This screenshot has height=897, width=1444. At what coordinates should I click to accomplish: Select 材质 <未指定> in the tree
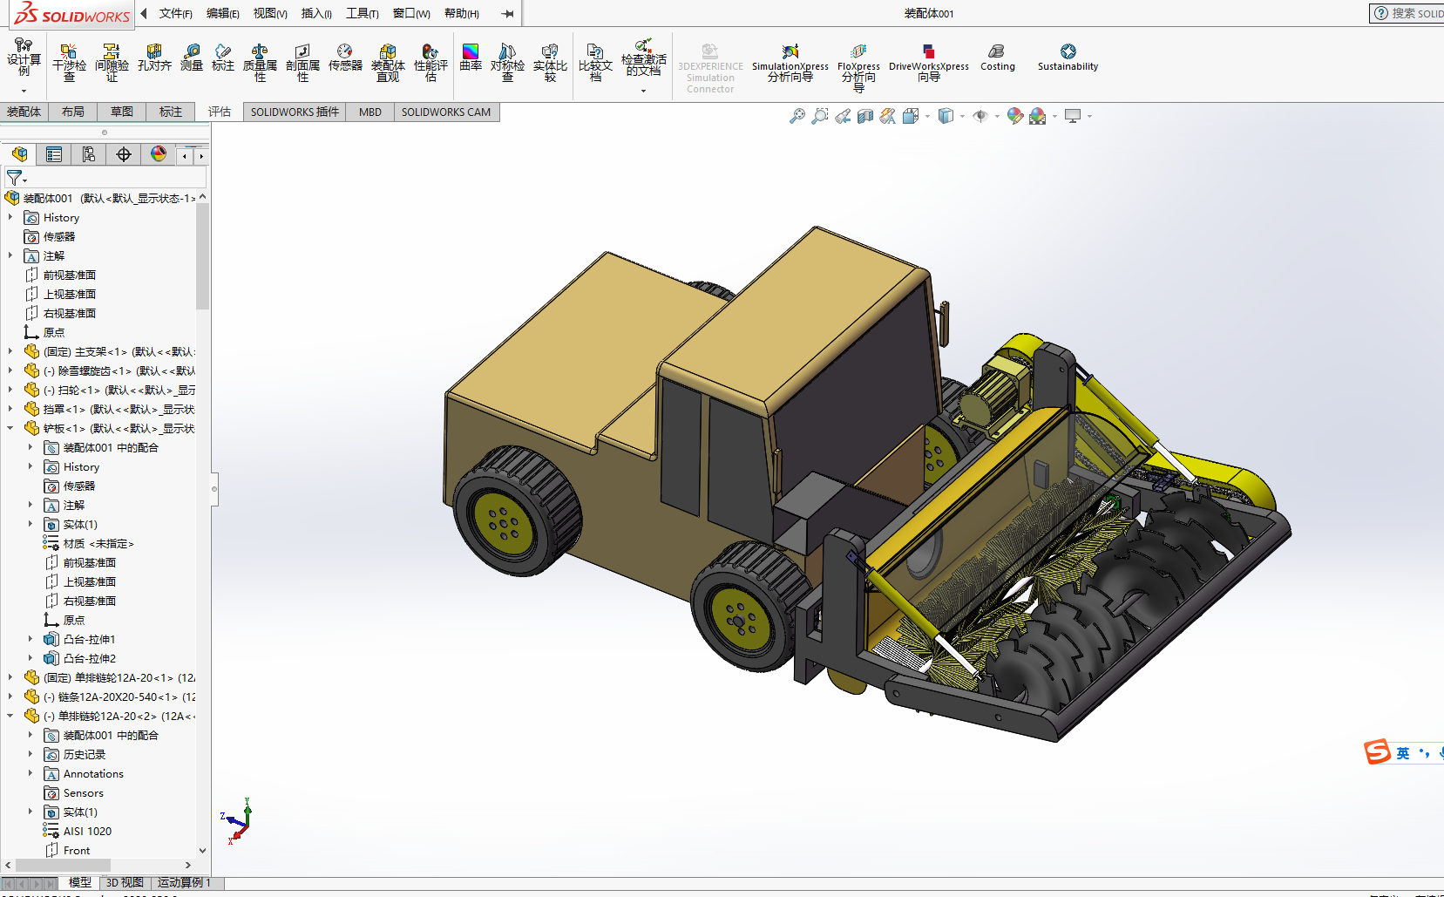coord(89,543)
